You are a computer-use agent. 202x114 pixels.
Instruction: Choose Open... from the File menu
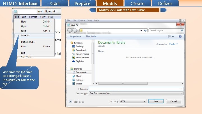tap(34, 26)
